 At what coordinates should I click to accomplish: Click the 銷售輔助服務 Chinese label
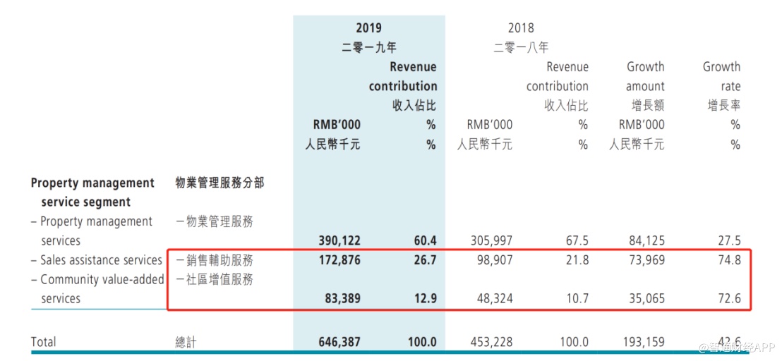click(x=215, y=260)
